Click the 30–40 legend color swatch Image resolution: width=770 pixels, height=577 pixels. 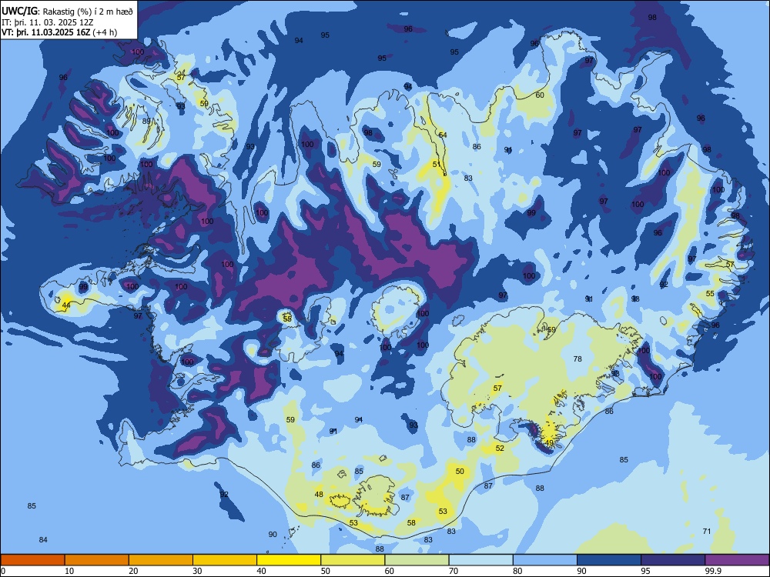pos(225,560)
